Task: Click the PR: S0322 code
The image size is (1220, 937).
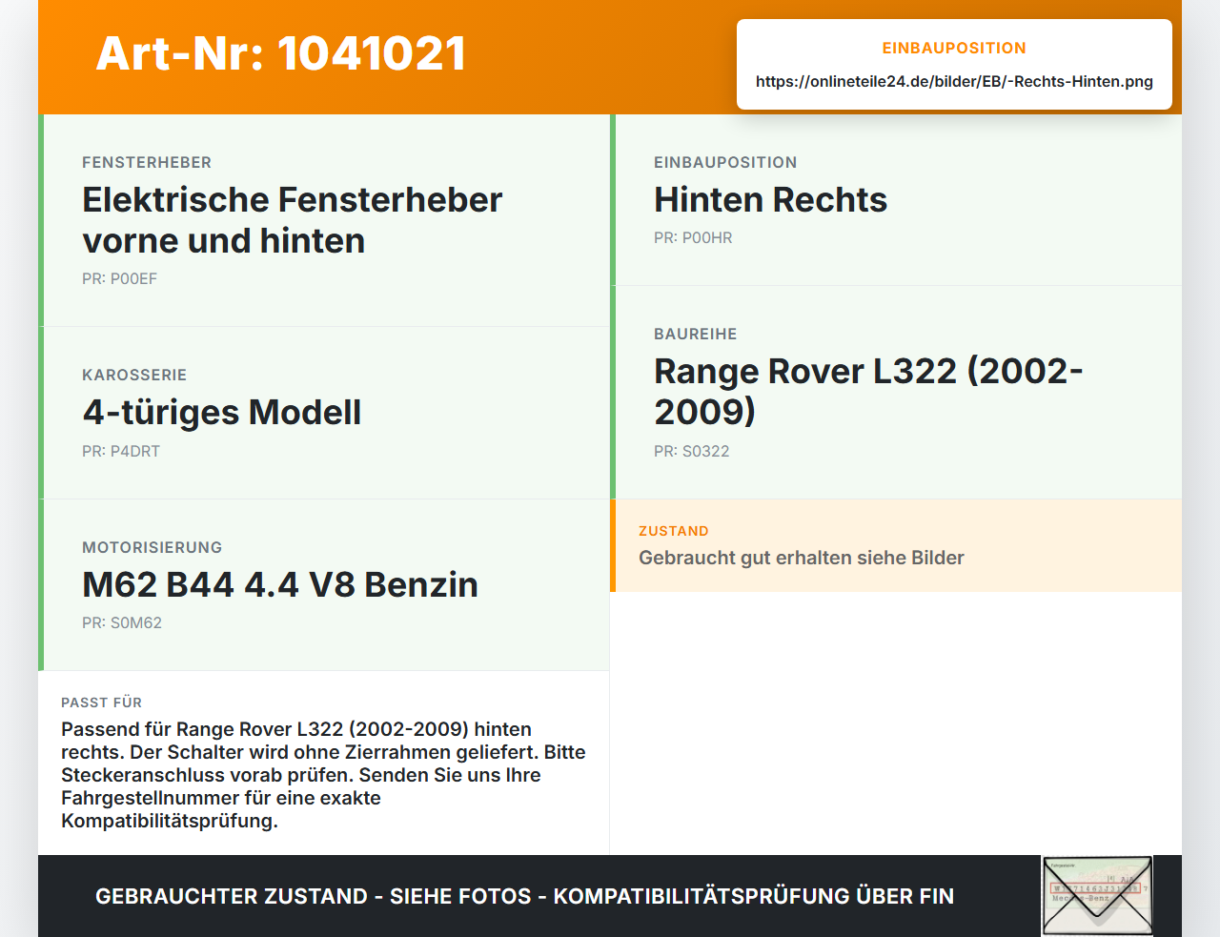Action: [691, 452]
